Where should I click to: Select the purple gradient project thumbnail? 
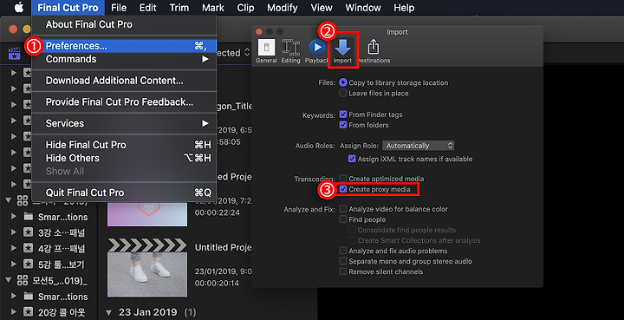click(147, 213)
